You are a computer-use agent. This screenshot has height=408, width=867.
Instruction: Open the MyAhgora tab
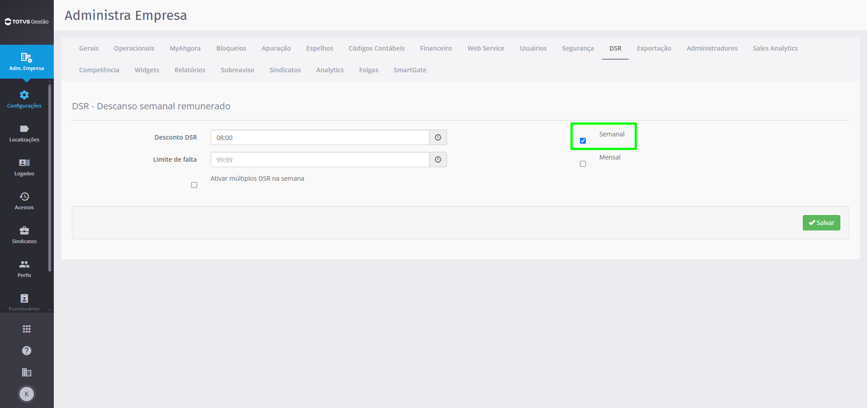click(x=185, y=48)
